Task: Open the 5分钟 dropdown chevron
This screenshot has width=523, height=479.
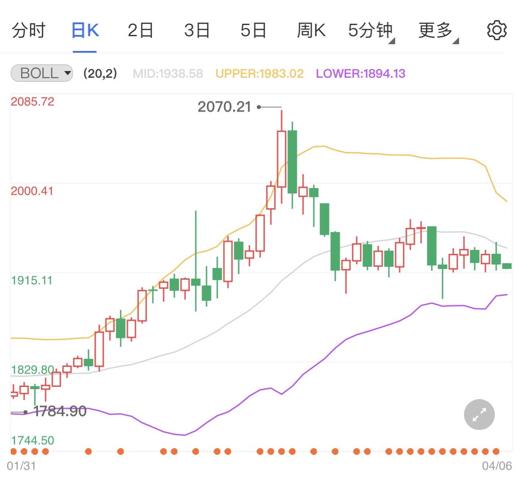Action: [392, 40]
